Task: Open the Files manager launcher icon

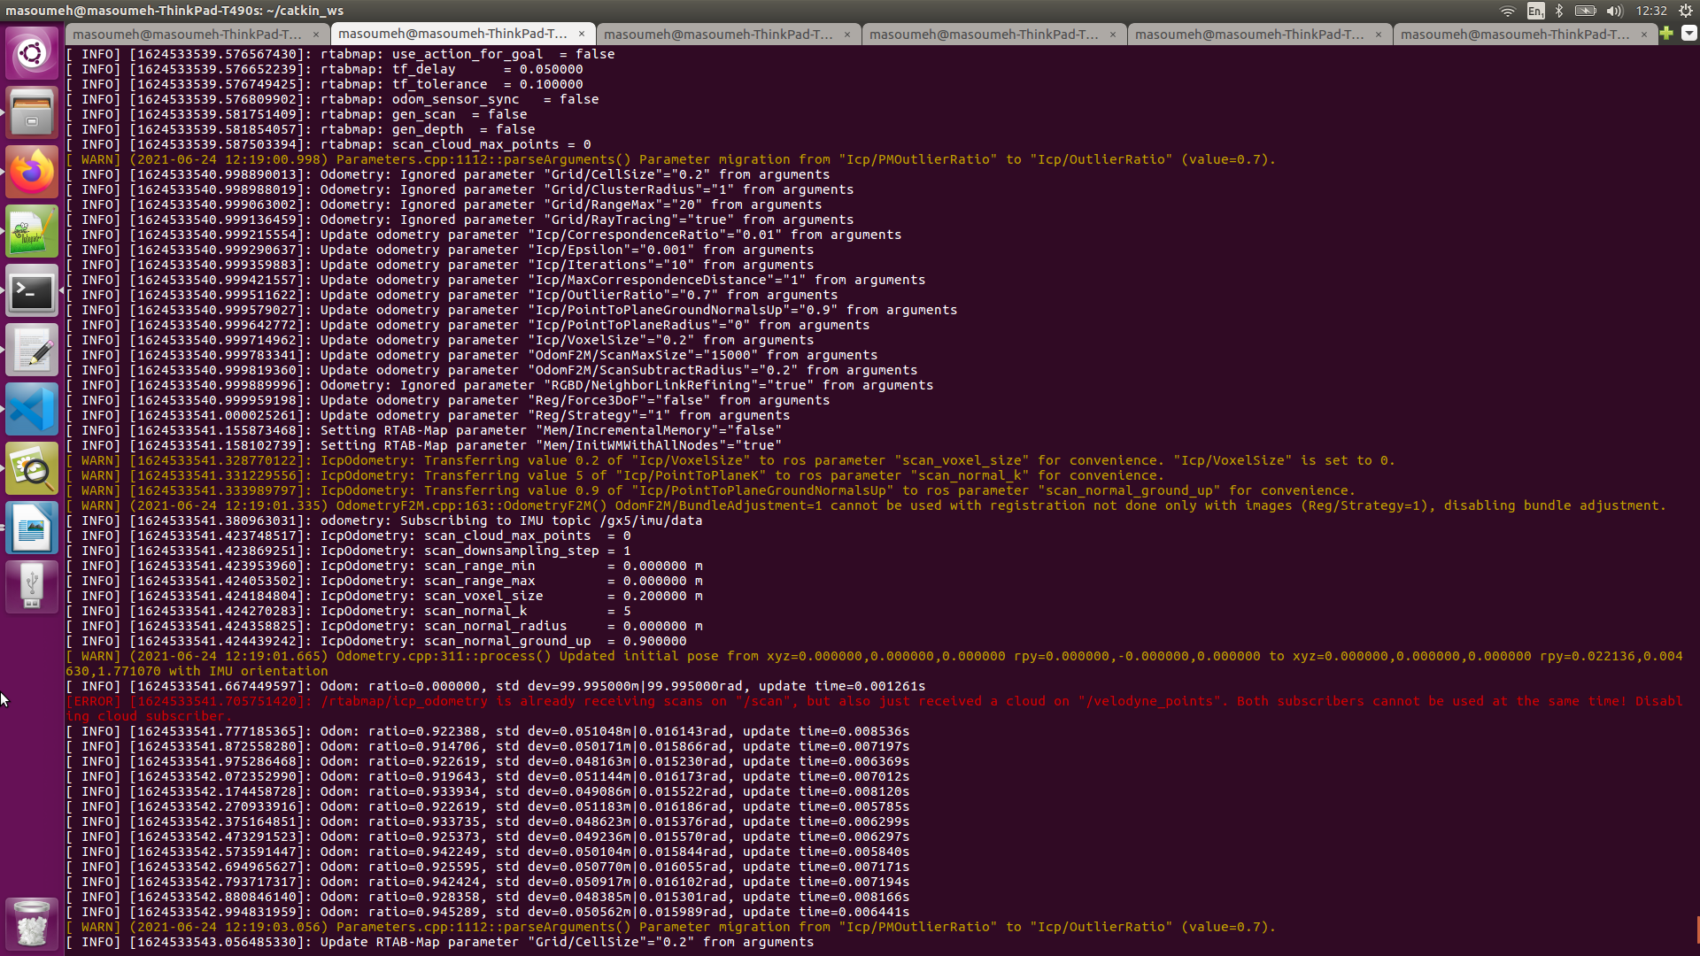Action: tap(32, 112)
